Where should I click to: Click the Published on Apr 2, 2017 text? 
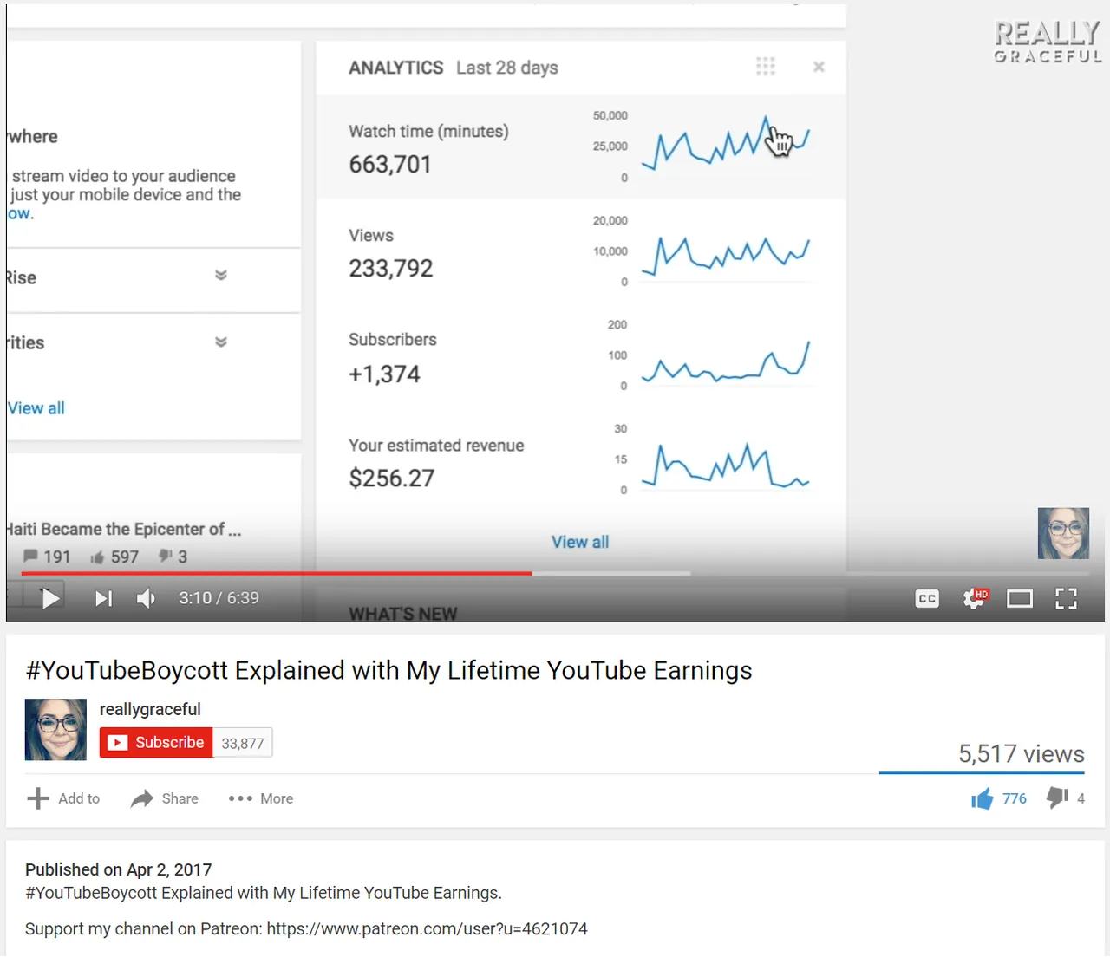(x=118, y=869)
